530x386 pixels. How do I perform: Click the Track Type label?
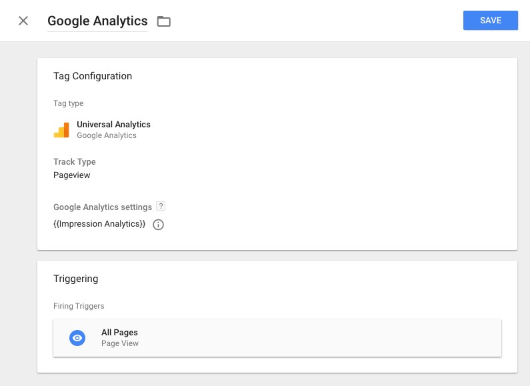coord(75,162)
